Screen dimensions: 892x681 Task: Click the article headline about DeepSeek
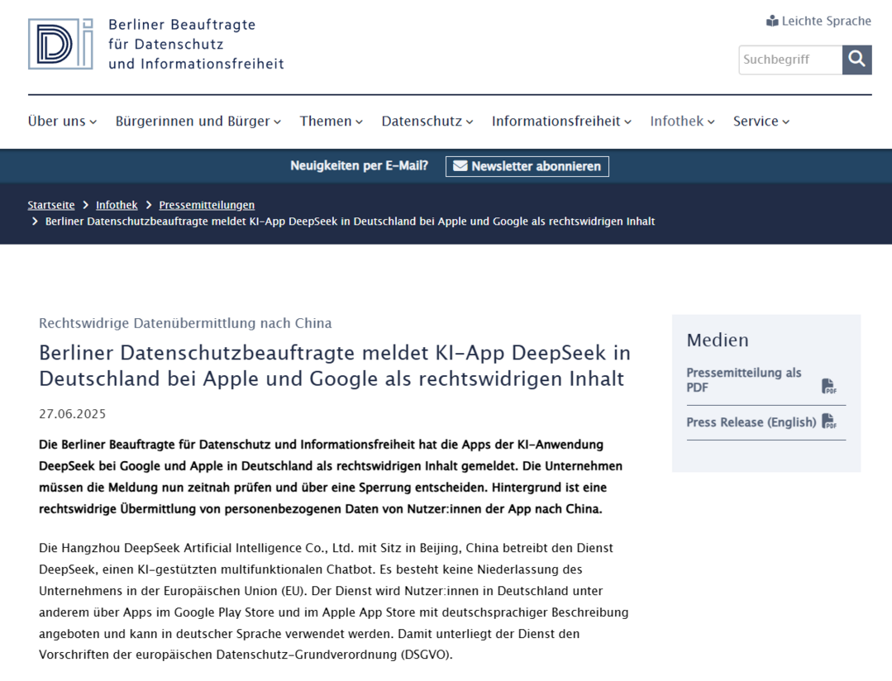[335, 366]
